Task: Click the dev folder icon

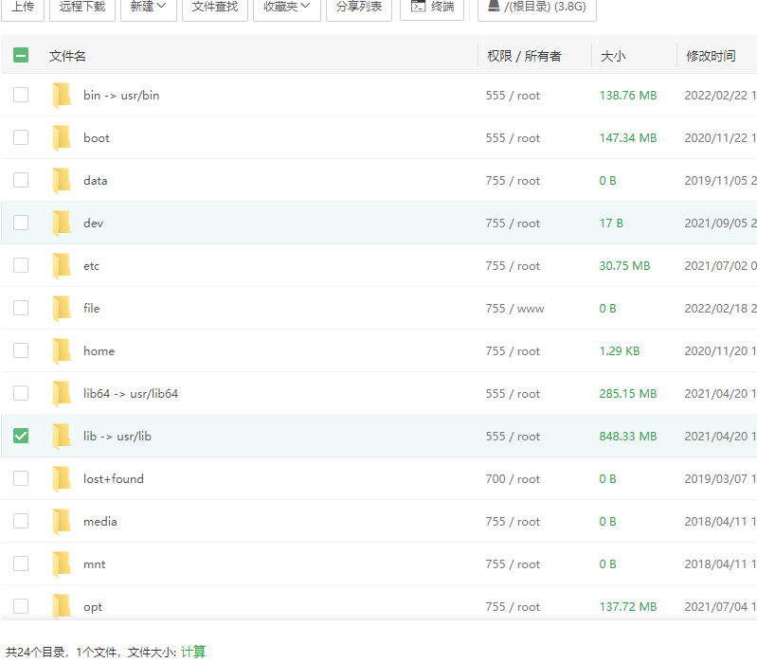Action: [x=62, y=223]
